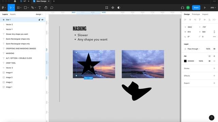Select the Move tool
The height and width of the screenshot is (122, 218).
pos(11,7)
